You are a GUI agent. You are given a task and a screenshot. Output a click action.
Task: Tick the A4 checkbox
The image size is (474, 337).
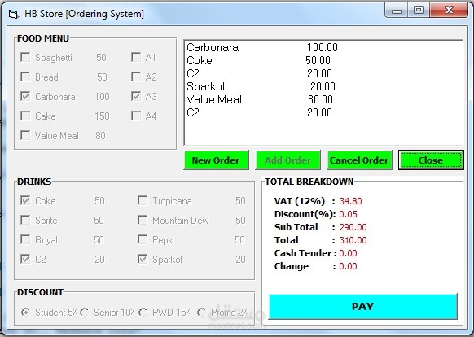(x=136, y=116)
